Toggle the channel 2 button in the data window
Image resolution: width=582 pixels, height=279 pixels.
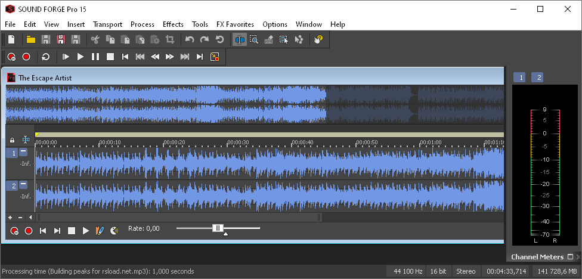[x=11, y=186]
